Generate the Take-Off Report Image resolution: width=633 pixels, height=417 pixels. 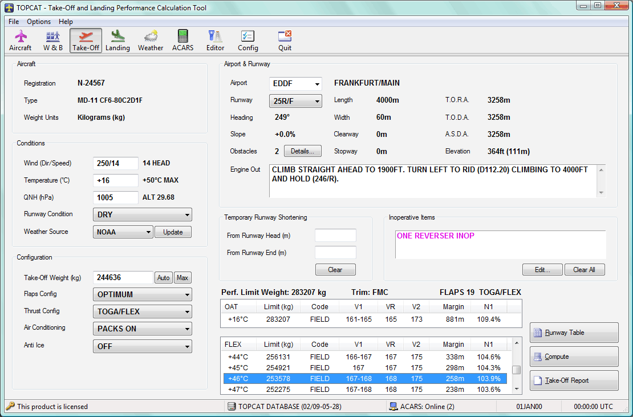click(x=574, y=380)
